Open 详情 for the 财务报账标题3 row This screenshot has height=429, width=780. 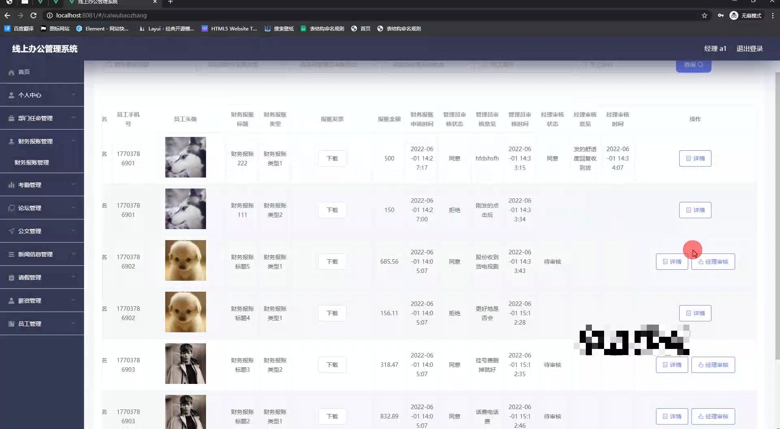(672, 365)
